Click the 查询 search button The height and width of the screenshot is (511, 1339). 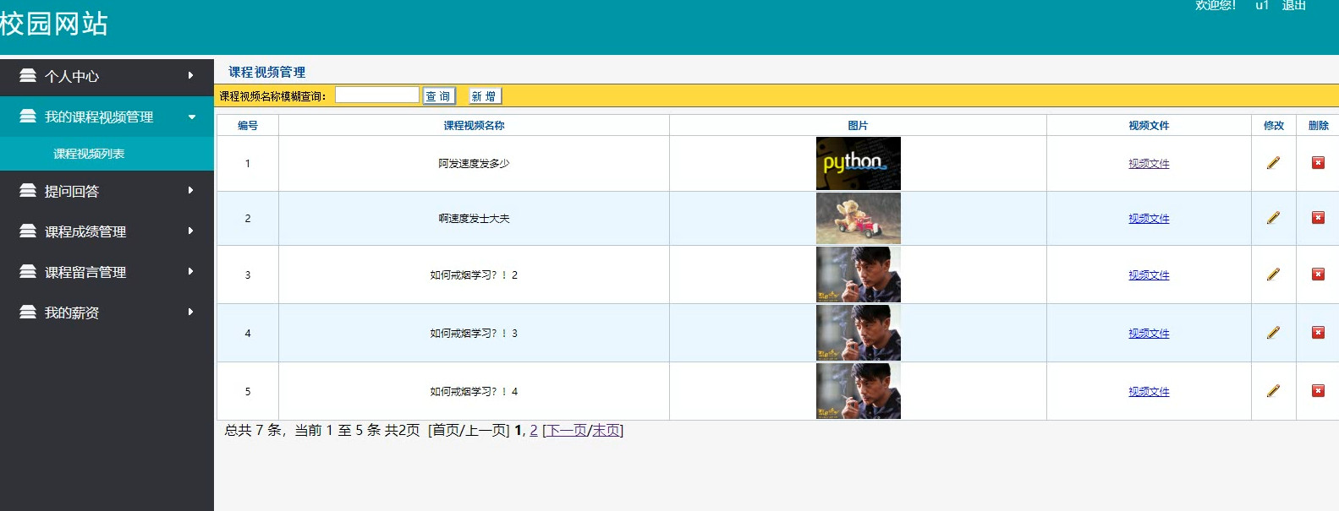[x=438, y=96]
